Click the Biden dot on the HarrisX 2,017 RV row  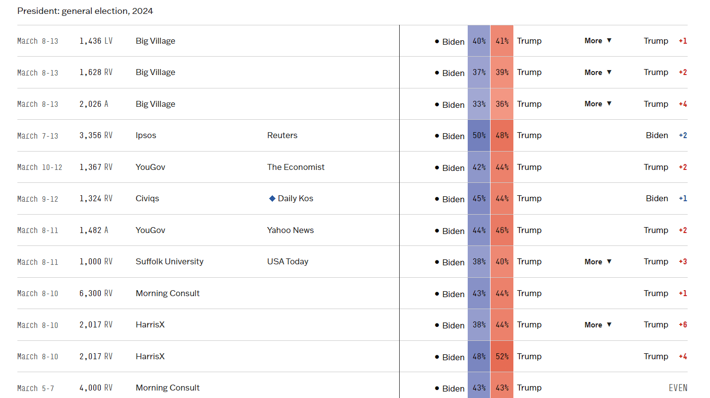[x=436, y=357]
